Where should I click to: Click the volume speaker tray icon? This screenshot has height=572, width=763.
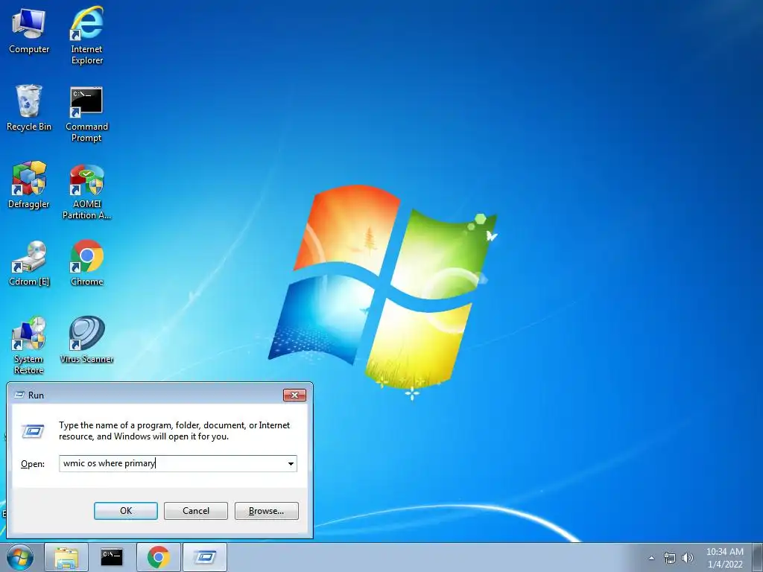click(x=688, y=558)
